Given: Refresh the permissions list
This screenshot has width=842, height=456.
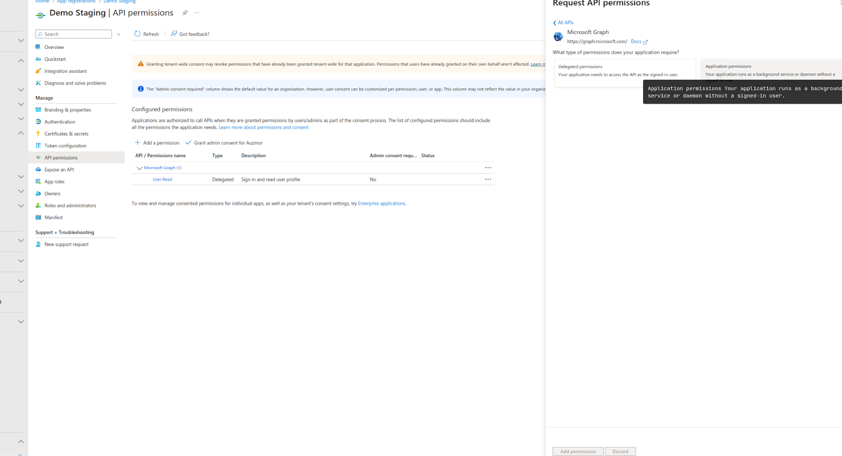Looking at the screenshot, I should [x=147, y=34].
